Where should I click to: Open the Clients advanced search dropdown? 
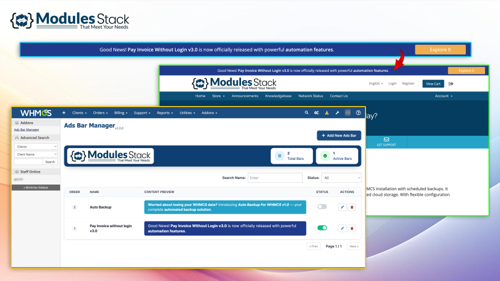coord(36,146)
